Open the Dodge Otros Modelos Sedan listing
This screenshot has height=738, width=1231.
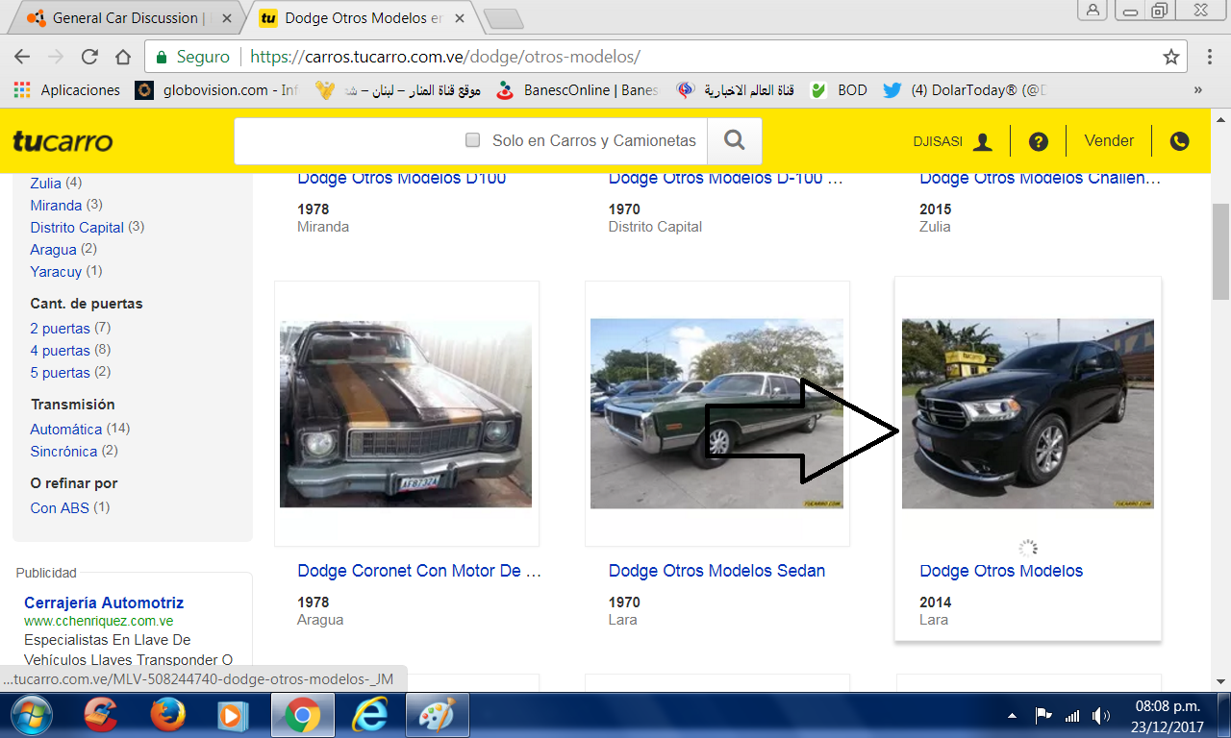[x=716, y=571]
